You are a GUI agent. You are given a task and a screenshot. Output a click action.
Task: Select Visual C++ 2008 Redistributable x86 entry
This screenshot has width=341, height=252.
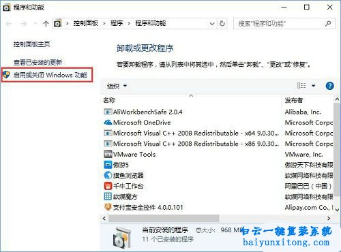coord(191,144)
